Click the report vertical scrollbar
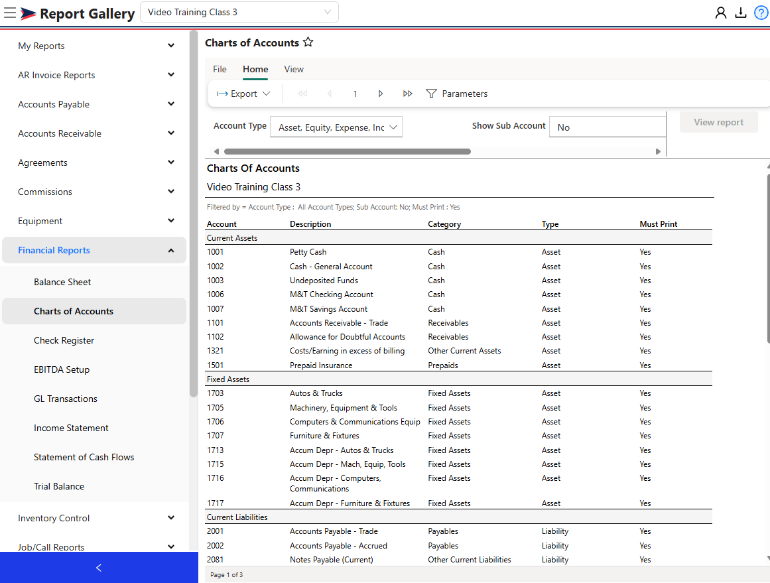 coord(768,259)
